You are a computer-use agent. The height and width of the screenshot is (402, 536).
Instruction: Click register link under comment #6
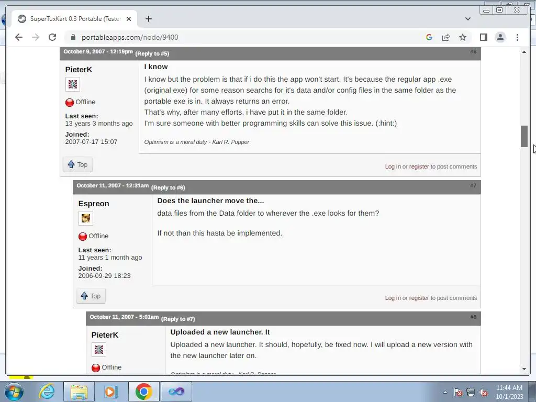click(419, 166)
